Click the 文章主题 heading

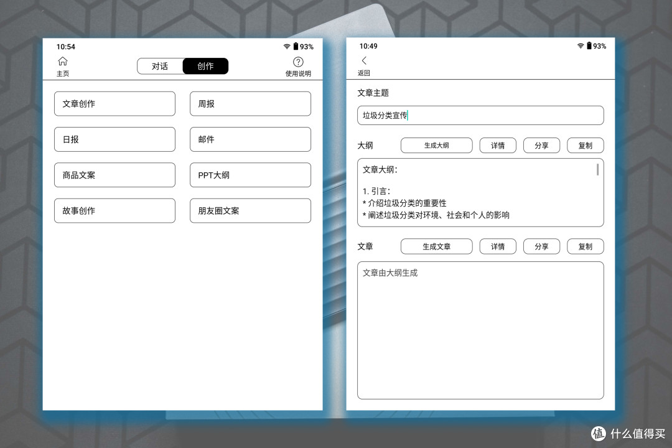click(x=373, y=93)
